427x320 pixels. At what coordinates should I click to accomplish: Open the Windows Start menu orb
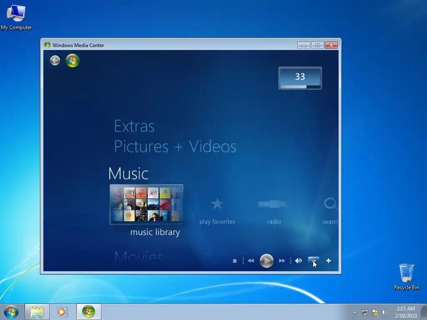[x=11, y=312]
